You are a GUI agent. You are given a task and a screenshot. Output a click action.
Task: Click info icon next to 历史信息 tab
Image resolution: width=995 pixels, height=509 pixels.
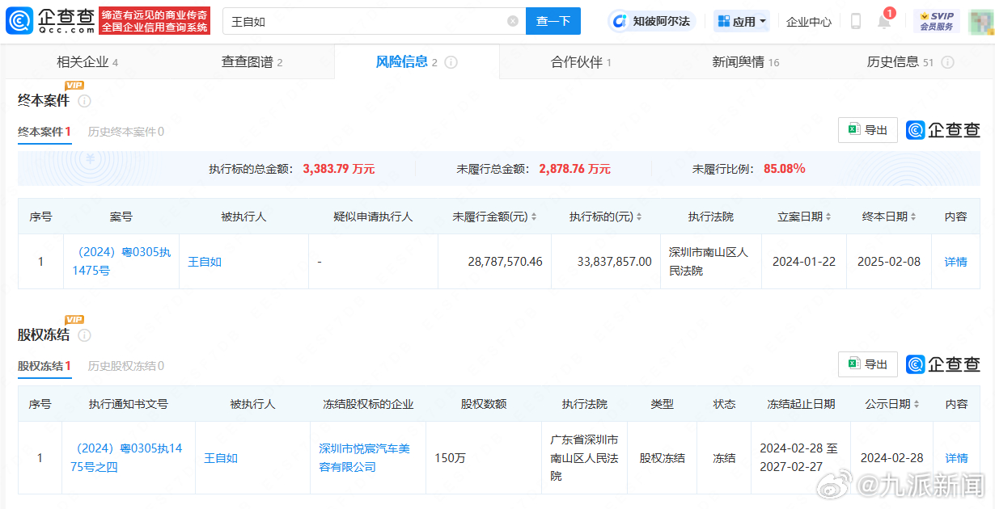point(947,62)
